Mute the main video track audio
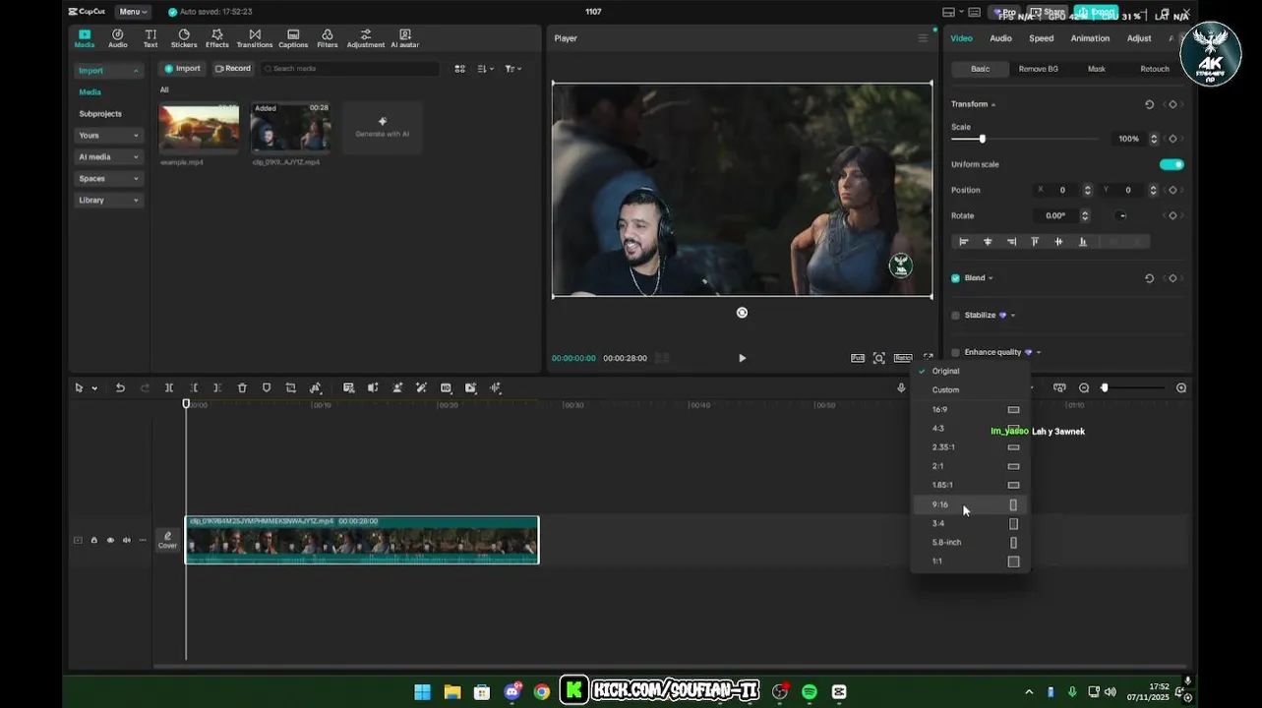Viewport: 1262px width, 708px height. (126, 540)
